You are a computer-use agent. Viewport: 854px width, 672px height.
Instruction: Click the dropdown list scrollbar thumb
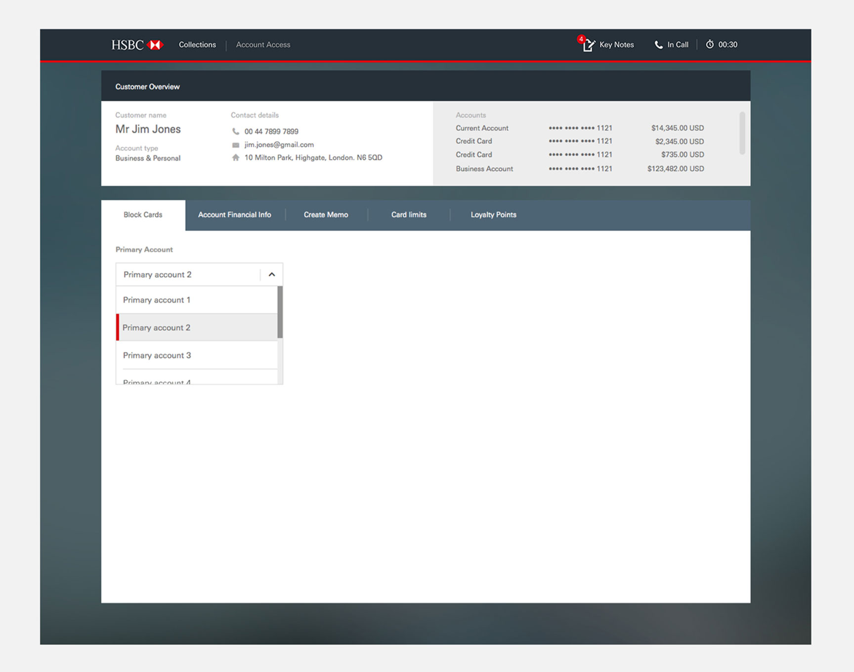(280, 312)
